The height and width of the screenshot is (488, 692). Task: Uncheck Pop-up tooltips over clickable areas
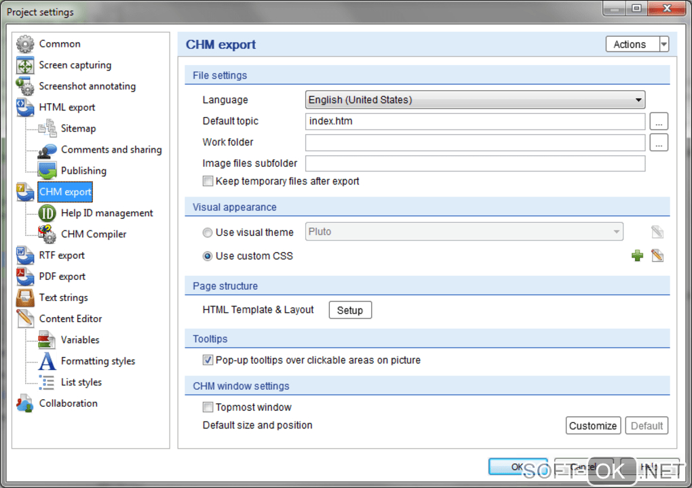click(x=208, y=361)
